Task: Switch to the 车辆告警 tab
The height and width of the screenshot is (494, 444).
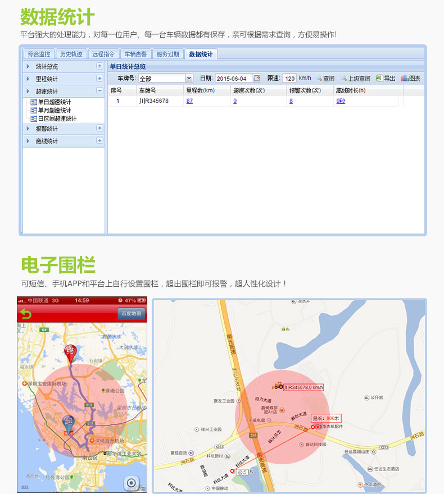Action: click(x=135, y=54)
